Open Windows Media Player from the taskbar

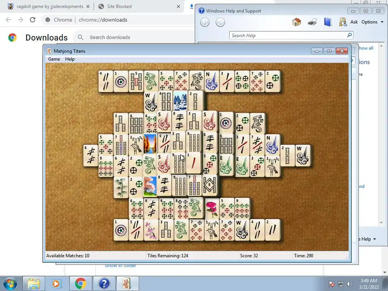(x=57, y=283)
